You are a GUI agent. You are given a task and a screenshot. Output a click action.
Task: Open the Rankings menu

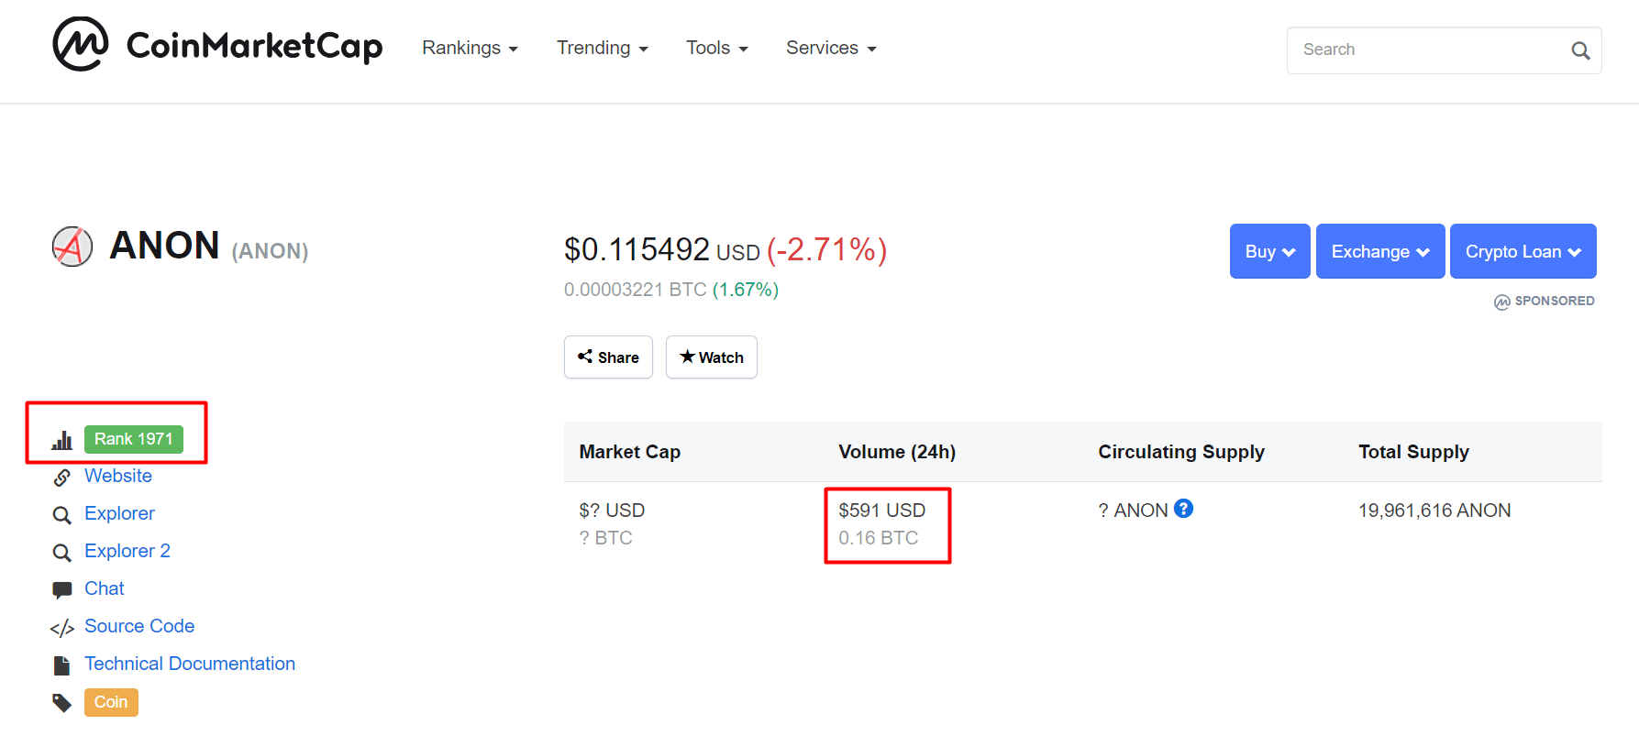pyautogui.click(x=470, y=48)
